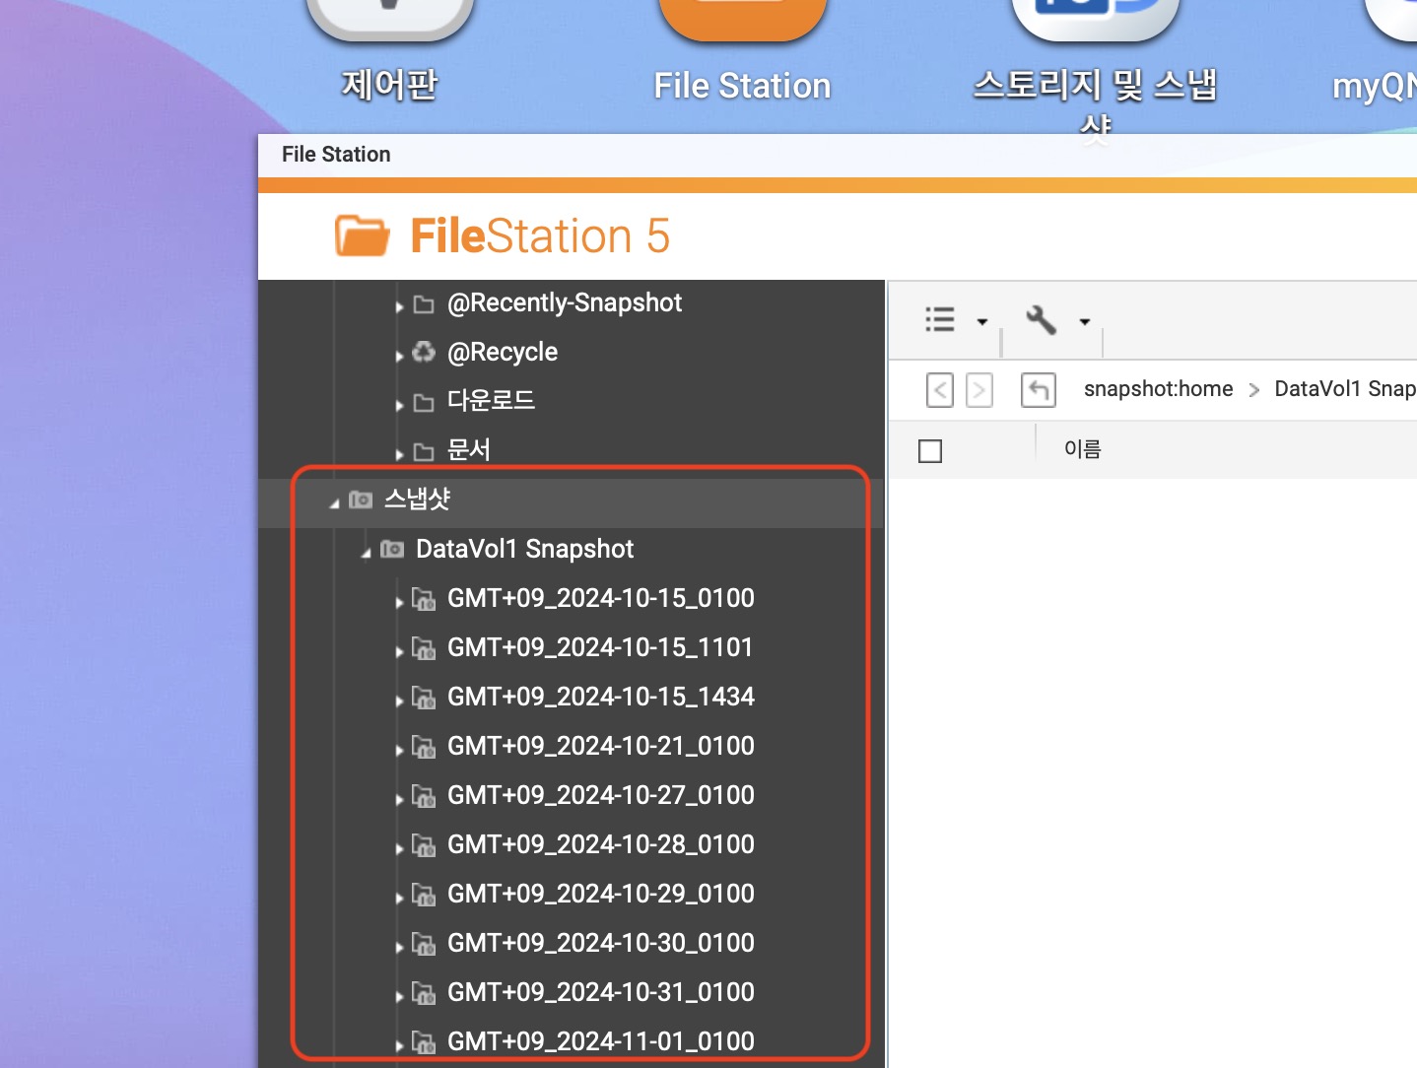This screenshot has width=1417, height=1068.
Task: Expand snapshot GMT+09_2024-10-15_0100 arrow
Action: (x=399, y=602)
